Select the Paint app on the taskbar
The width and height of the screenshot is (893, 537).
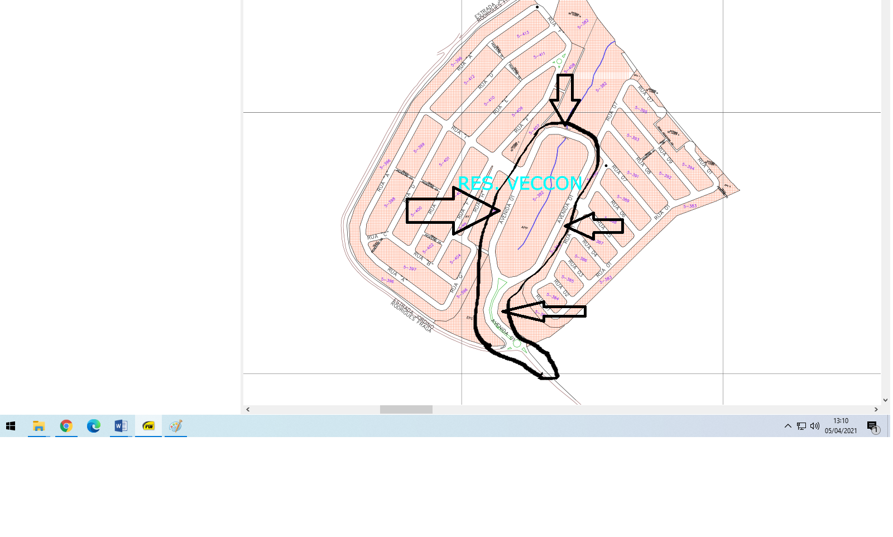[175, 426]
